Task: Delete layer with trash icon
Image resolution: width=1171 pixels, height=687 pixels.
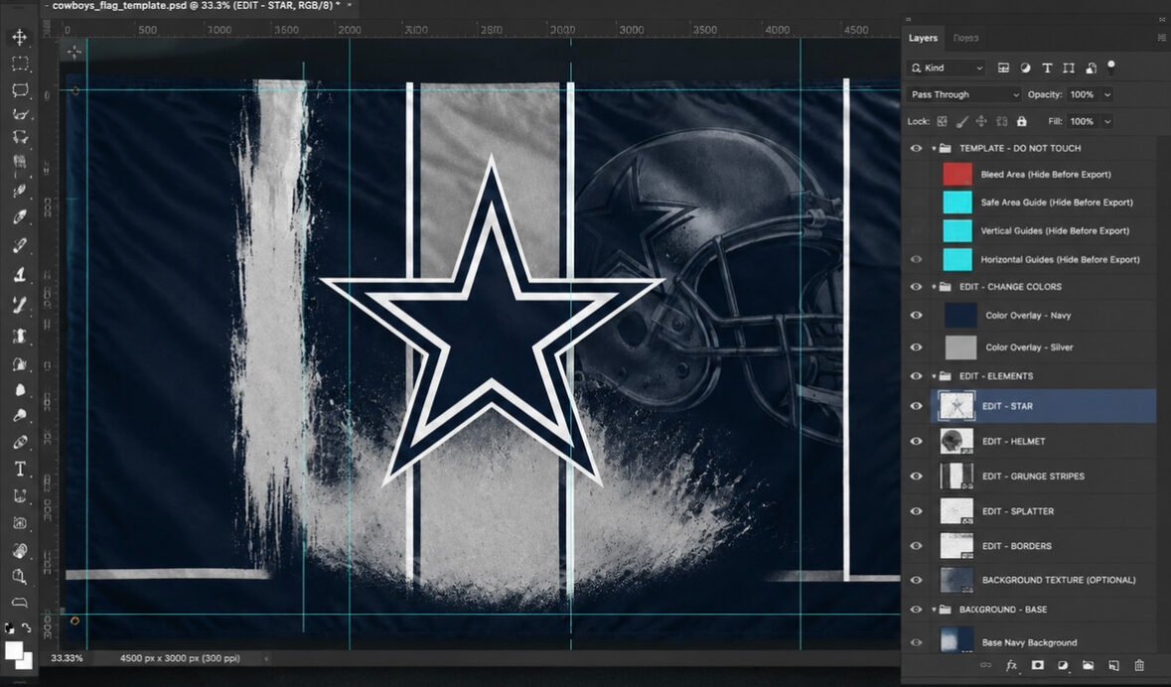Action: click(x=1139, y=665)
